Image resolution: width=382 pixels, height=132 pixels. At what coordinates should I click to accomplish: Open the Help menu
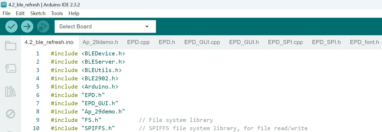tap(74, 13)
